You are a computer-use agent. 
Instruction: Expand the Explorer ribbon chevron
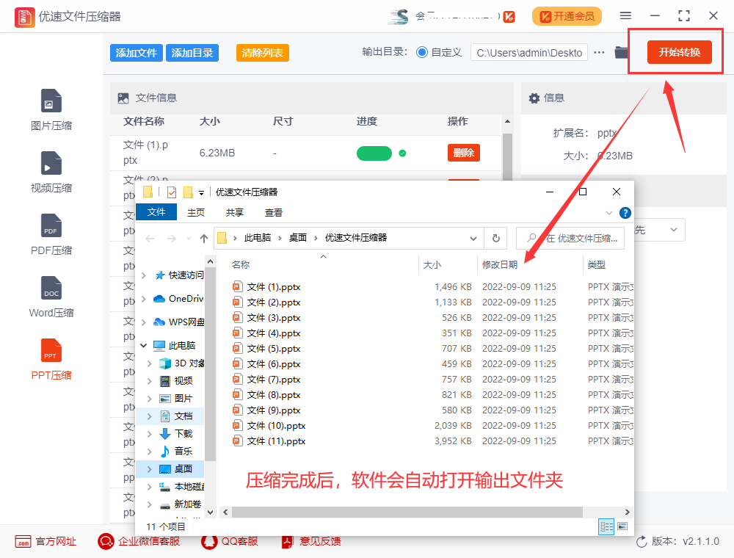click(x=609, y=213)
